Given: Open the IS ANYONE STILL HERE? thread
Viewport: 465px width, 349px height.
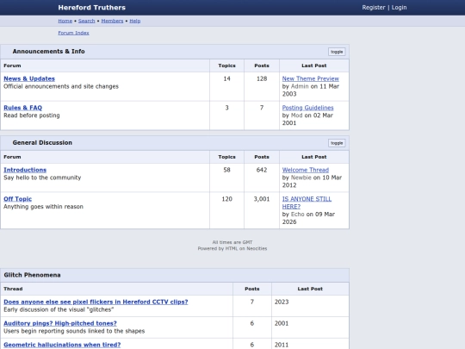Looking at the screenshot, I should pos(307,203).
